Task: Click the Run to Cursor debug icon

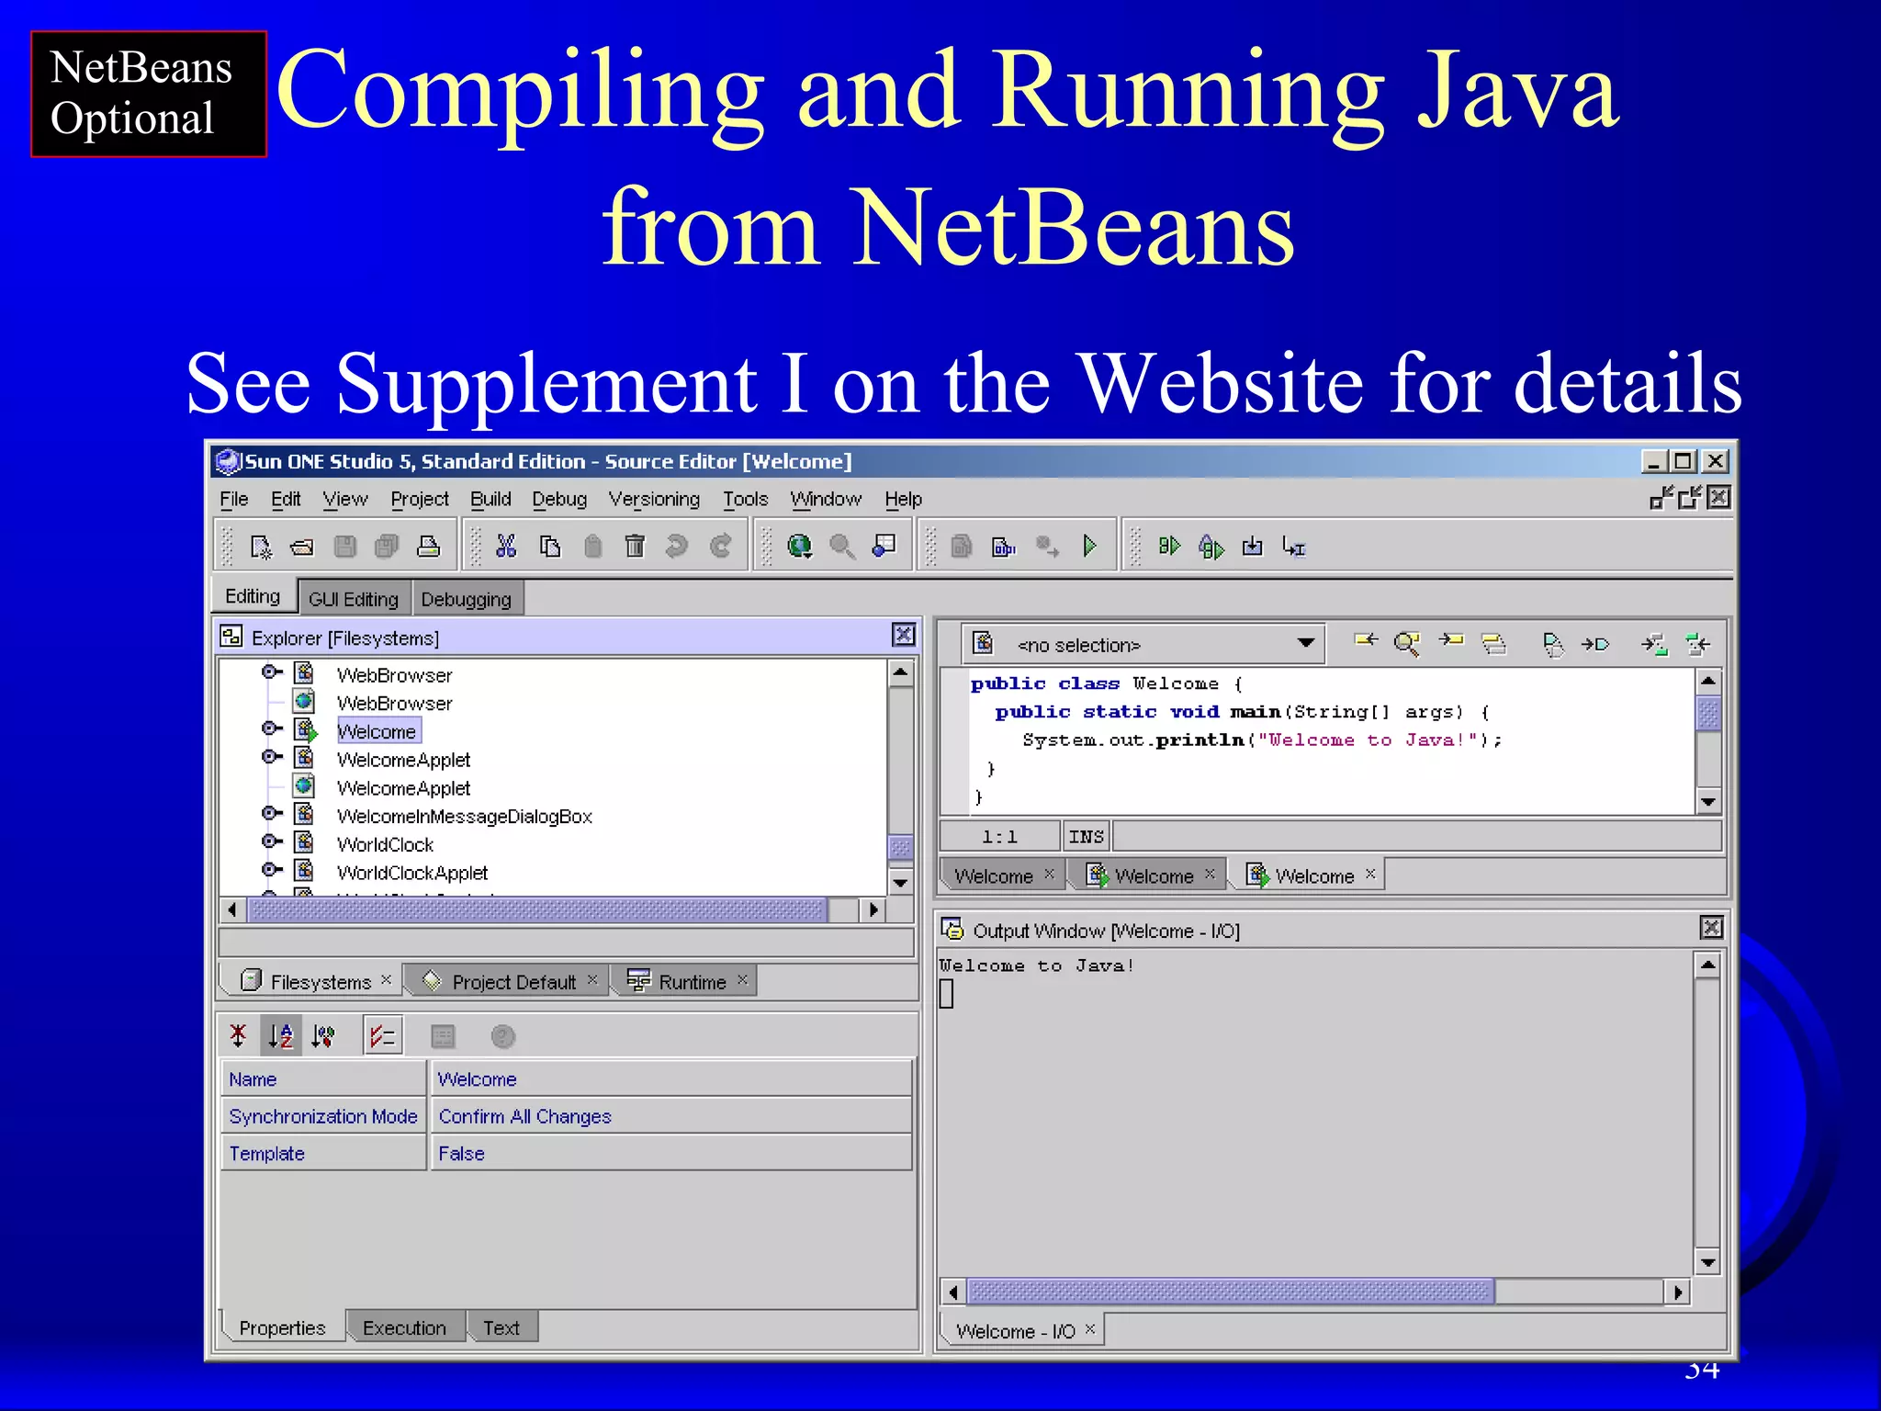Action: pos(1294,547)
